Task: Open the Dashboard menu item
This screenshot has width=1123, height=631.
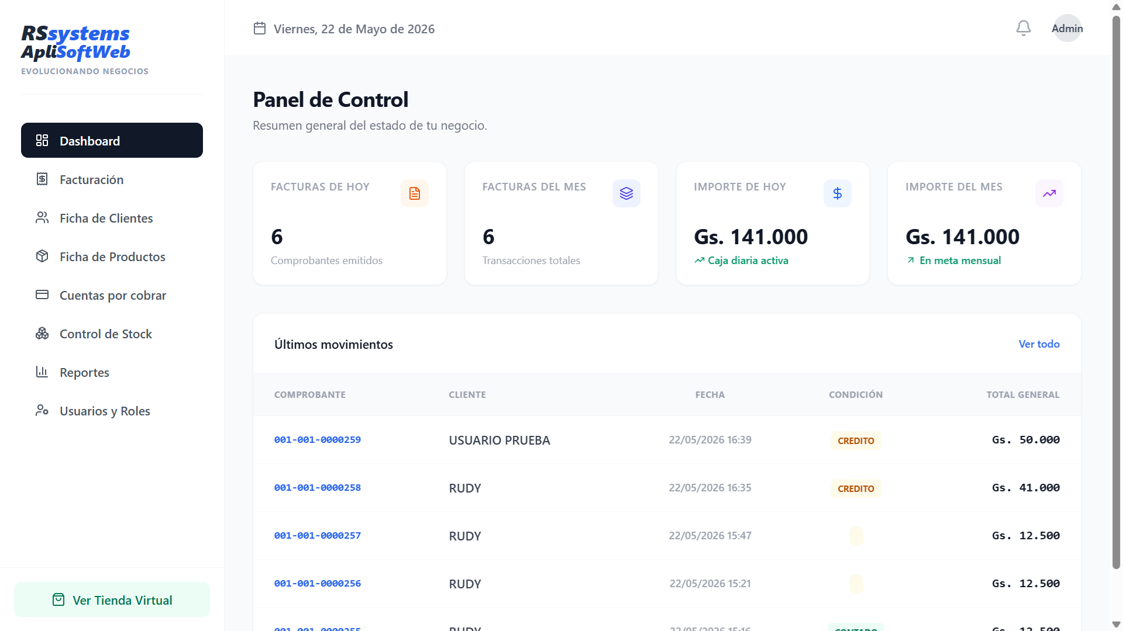Action: (x=112, y=140)
